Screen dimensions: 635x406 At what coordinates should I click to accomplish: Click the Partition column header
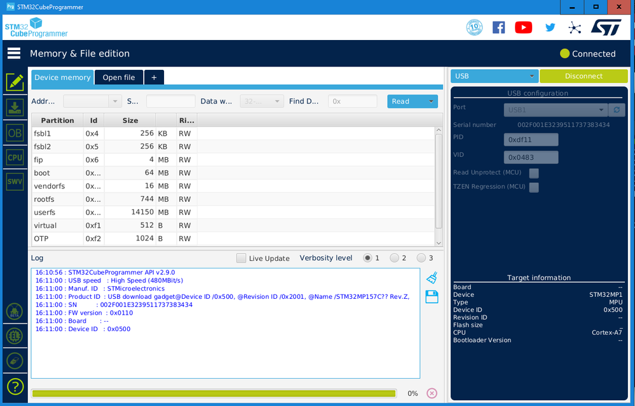(57, 121)
